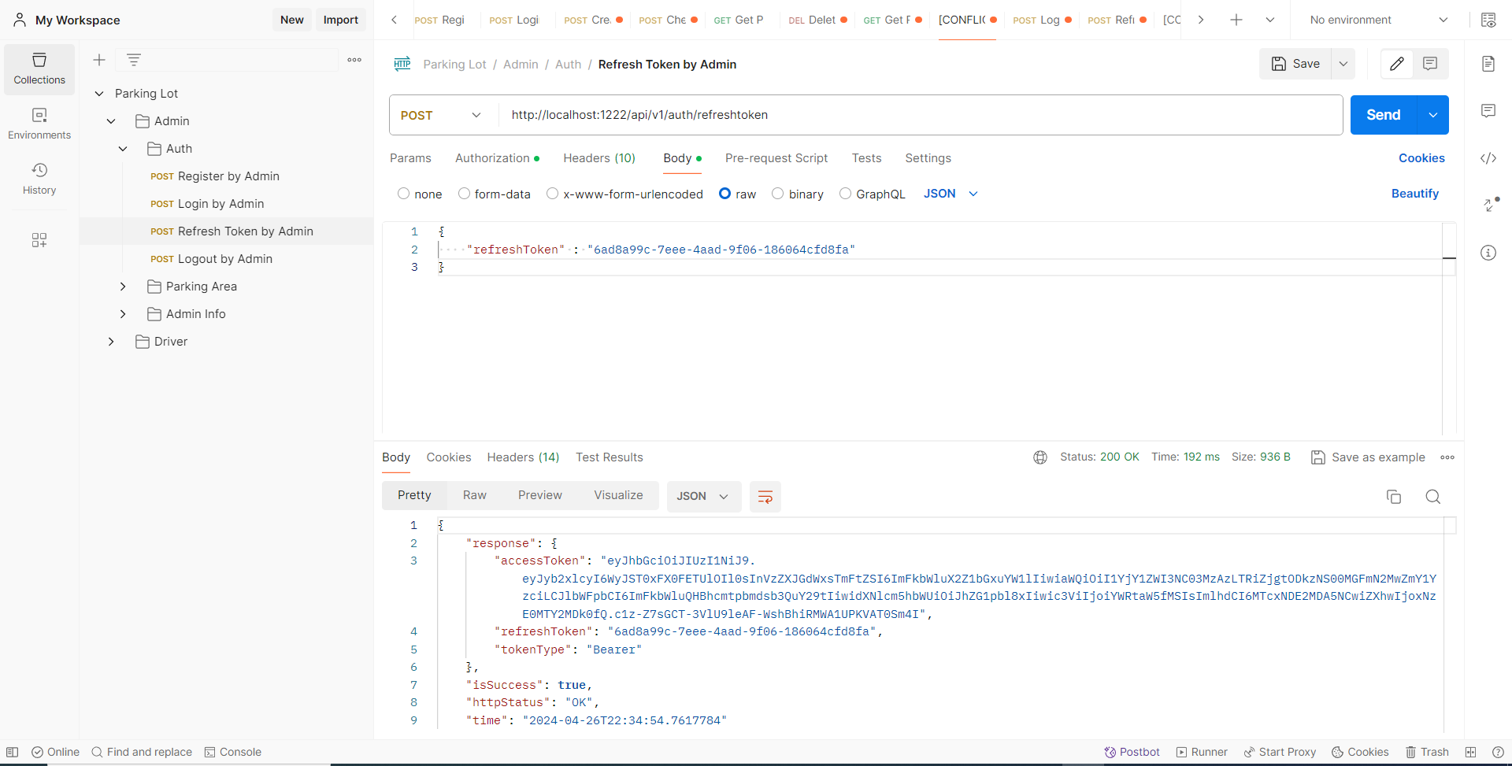Image resolution: width=1512 pixels, height=766 pixels.
Task: Open the request info icon
Action: point(1488,253)
